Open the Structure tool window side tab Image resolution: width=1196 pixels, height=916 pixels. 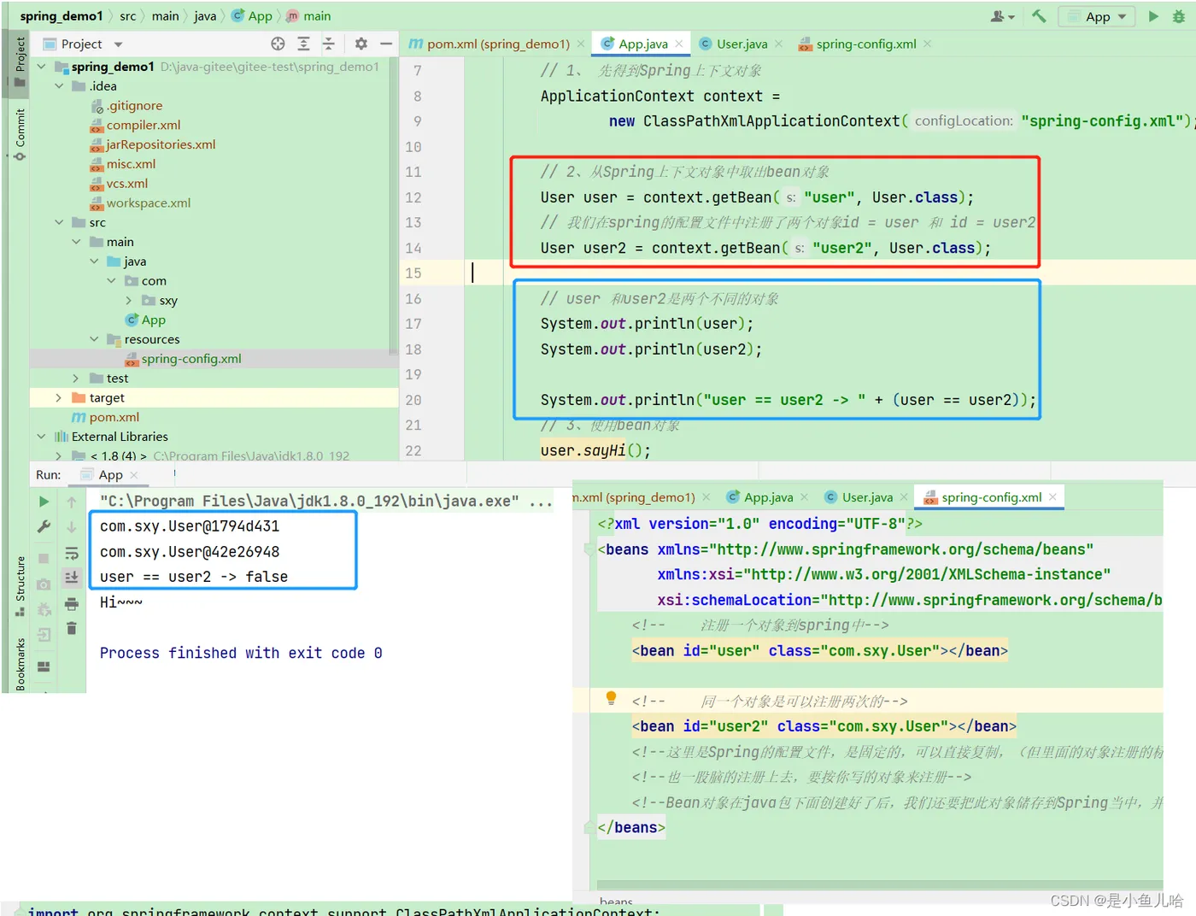pyautogui.click(x=20, y=586)
